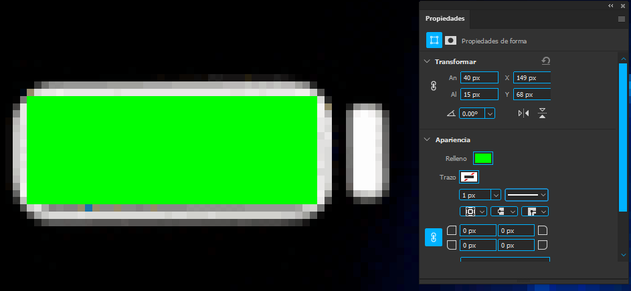Image resolution: width=631 pixels, height=291 pixels.
Task: Click the top-right corner radius field
Action: (517, 230)
